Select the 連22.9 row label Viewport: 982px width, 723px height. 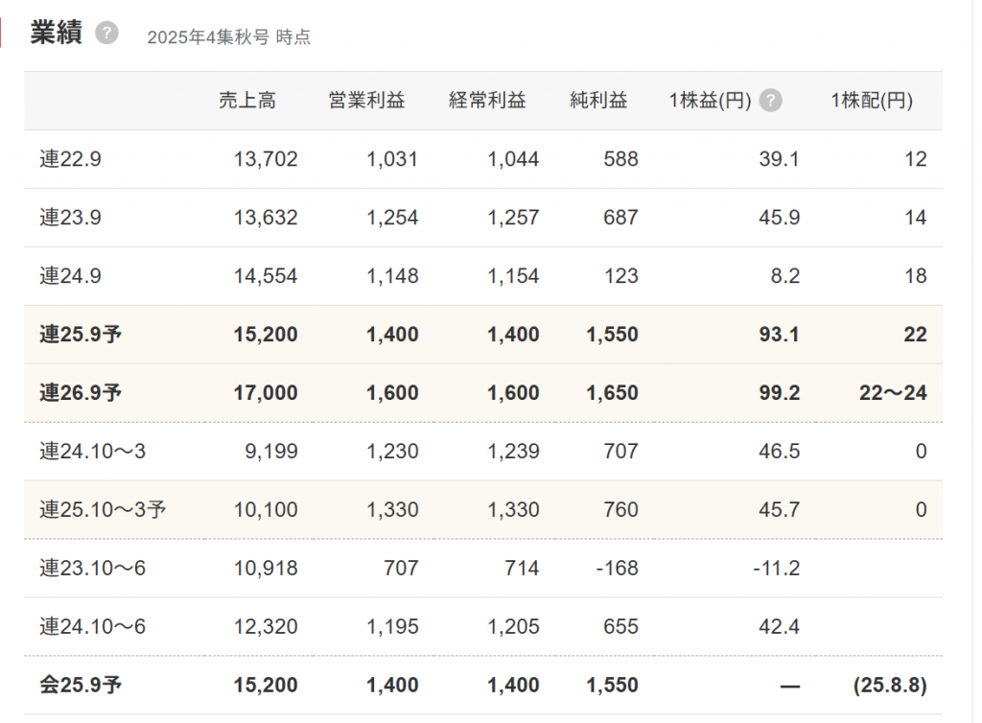click(70, 159)
